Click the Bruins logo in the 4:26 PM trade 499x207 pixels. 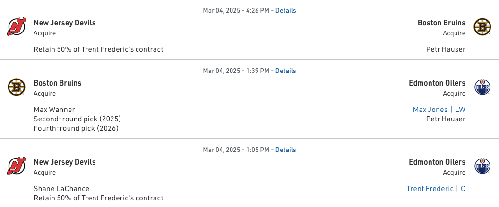click(482, 27)
